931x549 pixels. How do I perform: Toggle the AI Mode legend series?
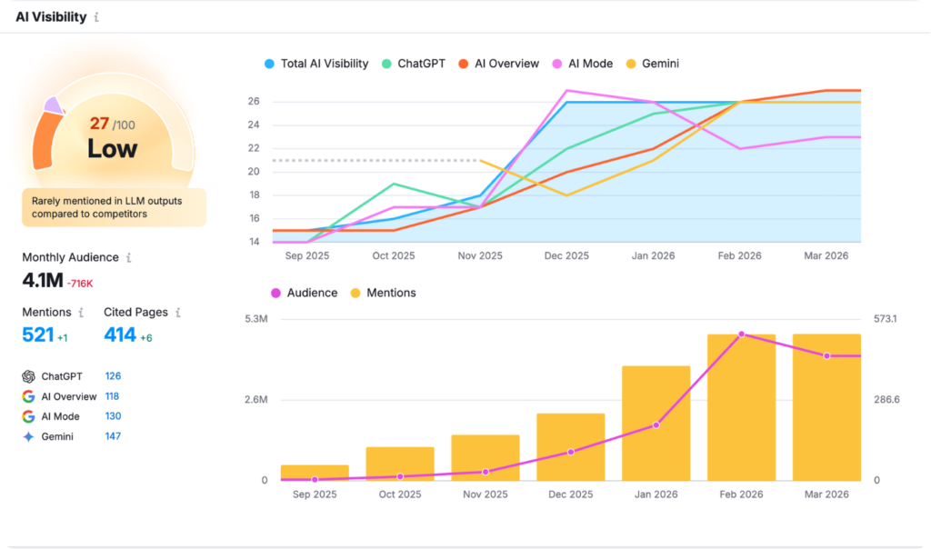tap(583, 64)
